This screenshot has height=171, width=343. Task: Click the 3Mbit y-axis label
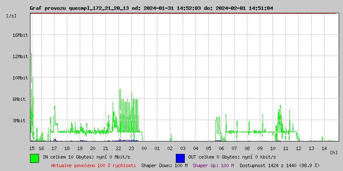pos(20,121)
